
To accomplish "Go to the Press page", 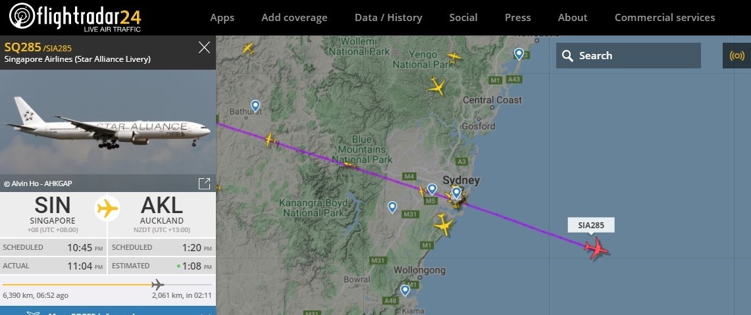I will [518, 18].
